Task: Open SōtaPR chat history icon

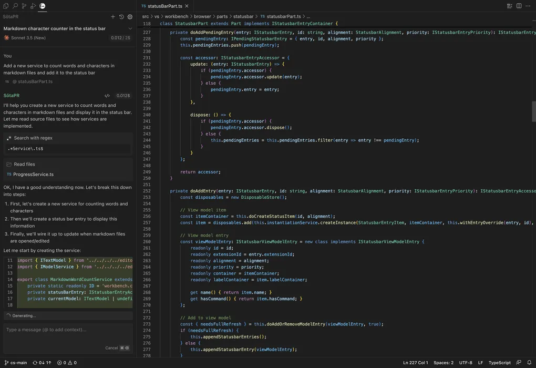Action: point(120,16)
